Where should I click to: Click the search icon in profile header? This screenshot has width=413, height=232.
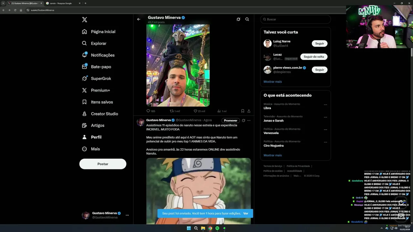pyautogui.click(x=247, y=19)
